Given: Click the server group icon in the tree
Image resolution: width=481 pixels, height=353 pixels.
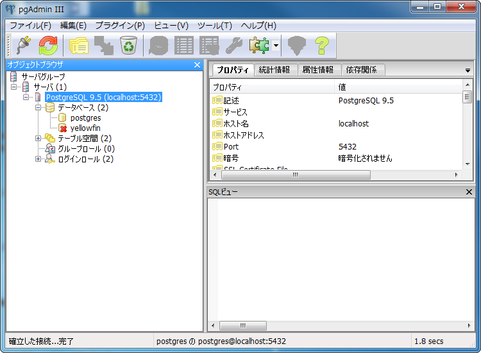Looking at the screenshot, I should pyautogui.click(x=13, y=76).
